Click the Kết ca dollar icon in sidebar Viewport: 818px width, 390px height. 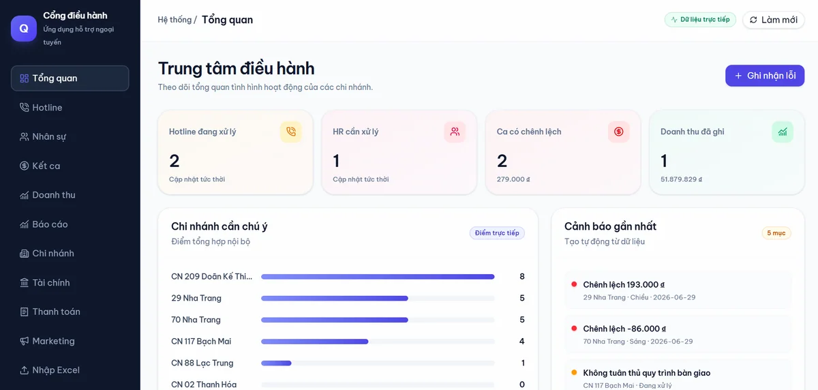pos(25,166)
